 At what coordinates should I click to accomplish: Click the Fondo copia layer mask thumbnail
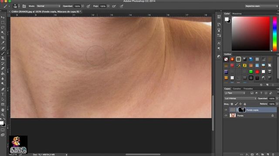pyautogui.click(x=242, y=110)
